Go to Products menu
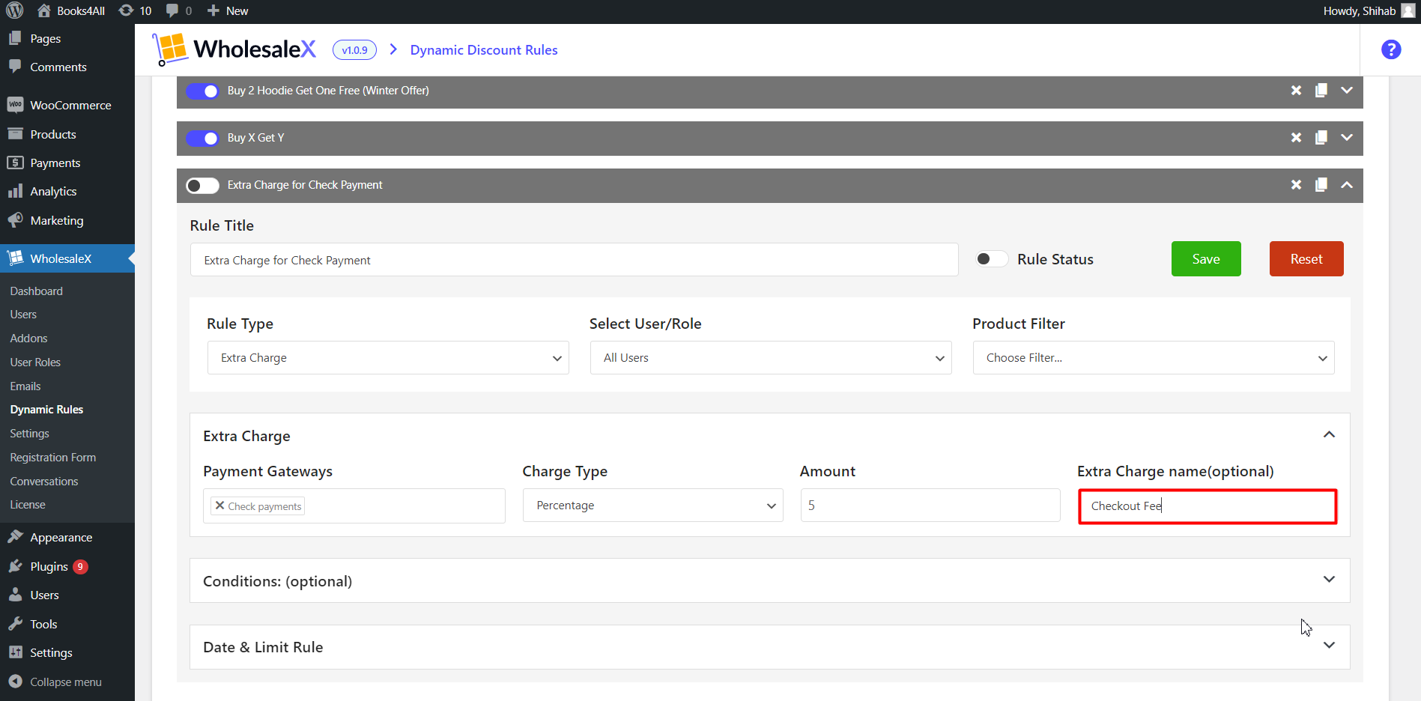Screen dimensions: 1421x701 point(53,135)
